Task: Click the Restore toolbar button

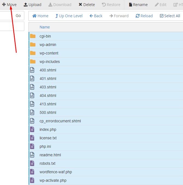Action: (x=111, y=5)
